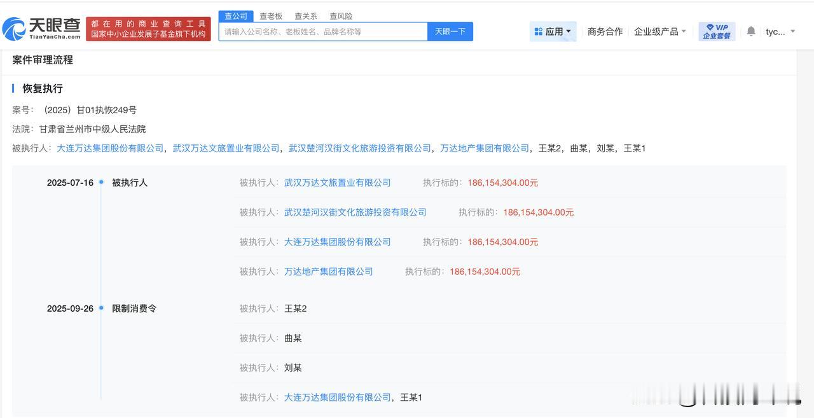Select the 查公司 search tab
Screen dimensions: 814x418
236,16
